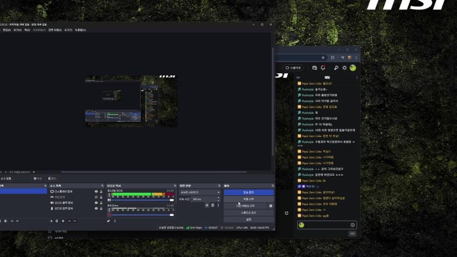Mute the 데스크탑 오디오 speaker icon
Image resolution: width=457 pixels, height=257 pixels.
(x=109, y=200)
